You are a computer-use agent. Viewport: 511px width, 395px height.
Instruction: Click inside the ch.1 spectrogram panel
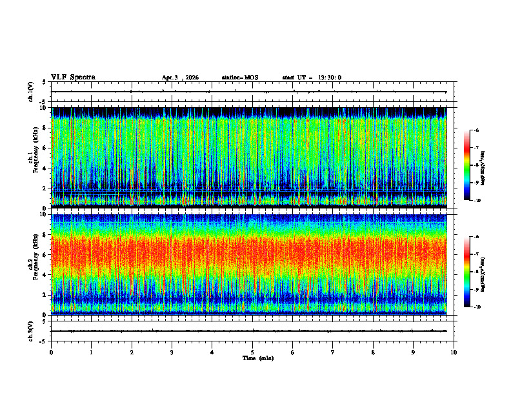249,157
